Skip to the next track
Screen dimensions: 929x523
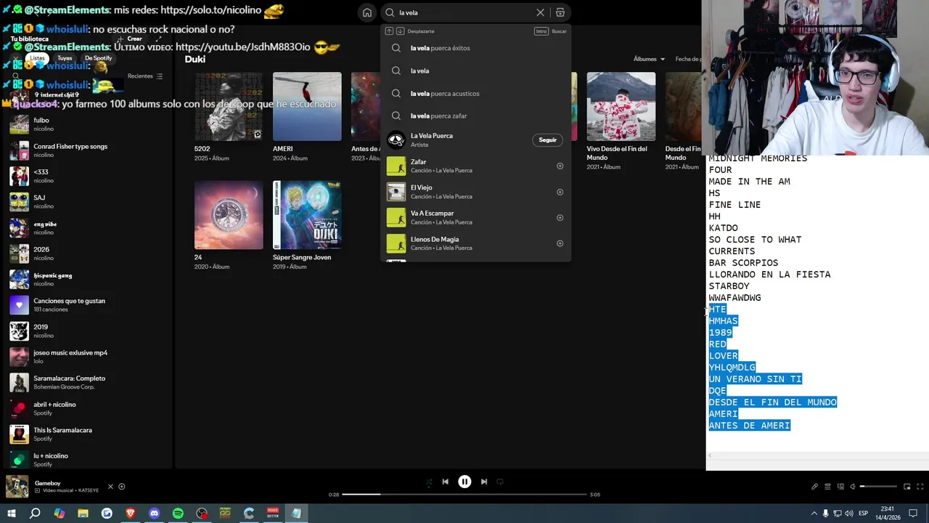[484, 482]
